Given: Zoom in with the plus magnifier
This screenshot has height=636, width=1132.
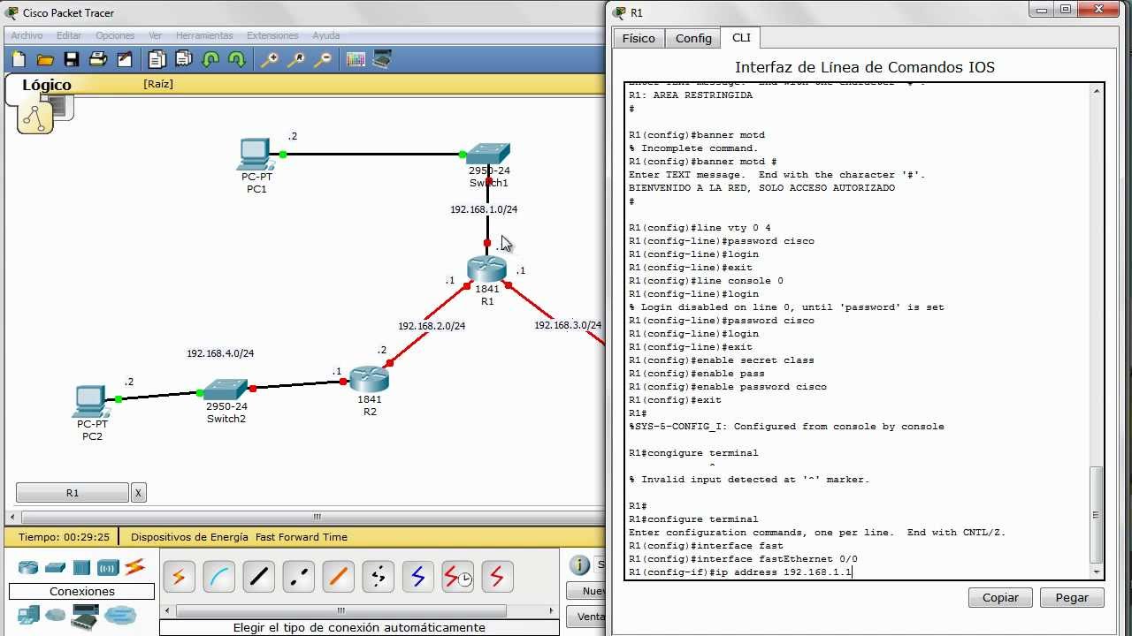Looking at the screenshot, I should tap(270, 59).
